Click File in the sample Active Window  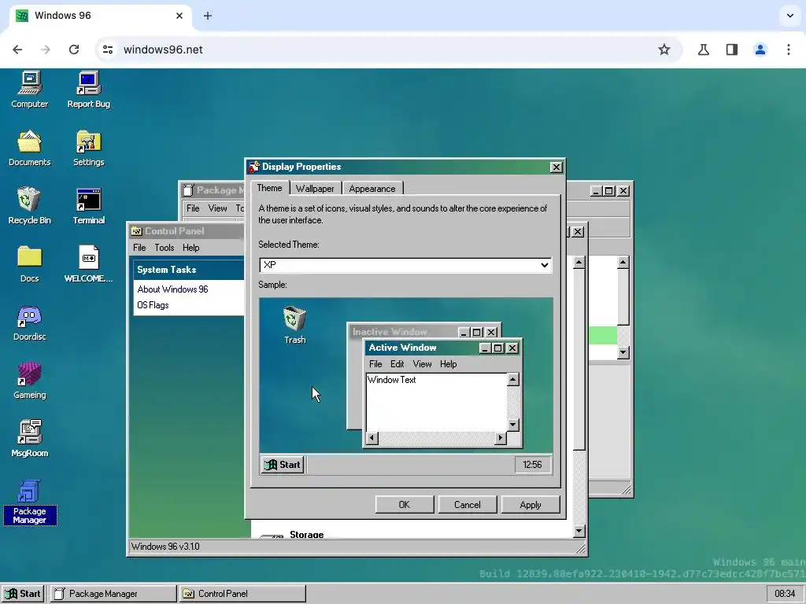tap(375, 364)
